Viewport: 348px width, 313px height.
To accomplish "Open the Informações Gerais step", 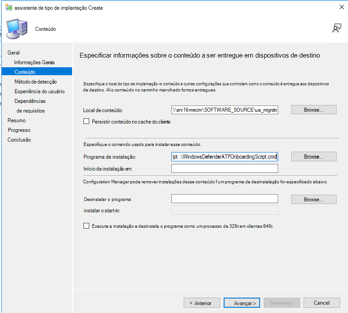I will click(34, 62).
